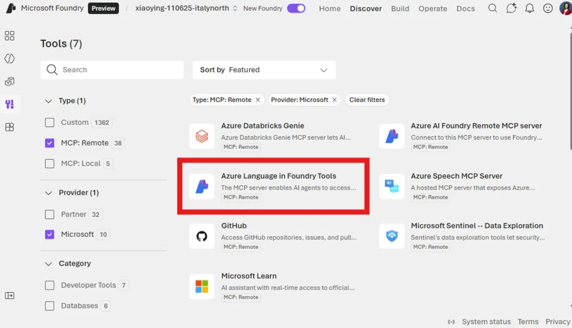Check the Partner provider checkbox
This screenshot has height=328, width=572.
(x=50, y=214)
